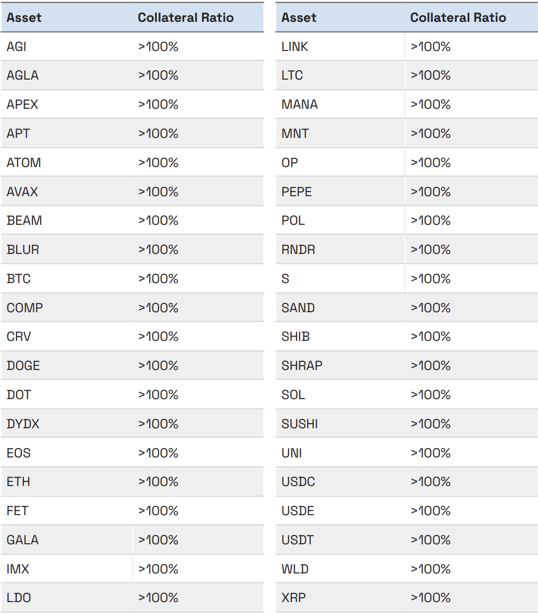Select the LINK asset cell
The width and height of the screenshot is (538, 613).
(294, 47)
